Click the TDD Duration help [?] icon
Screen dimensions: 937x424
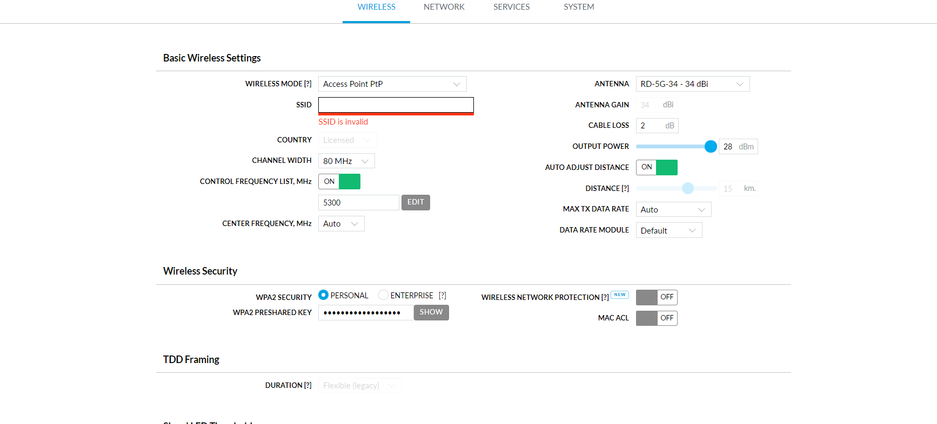click(308, 386)
